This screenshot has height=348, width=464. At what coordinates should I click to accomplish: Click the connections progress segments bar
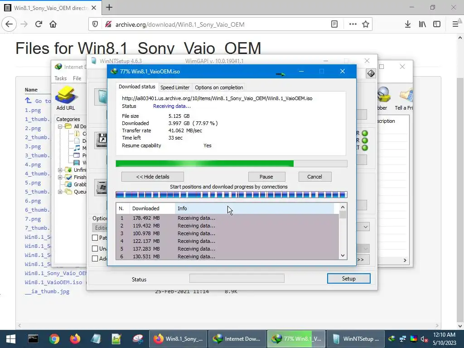(x=232, y=195)
